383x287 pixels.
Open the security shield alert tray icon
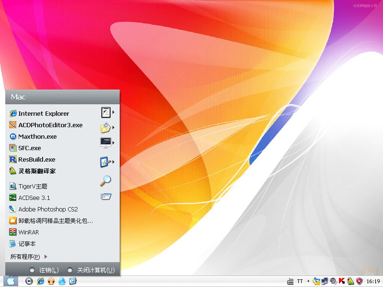pos(359,281)
